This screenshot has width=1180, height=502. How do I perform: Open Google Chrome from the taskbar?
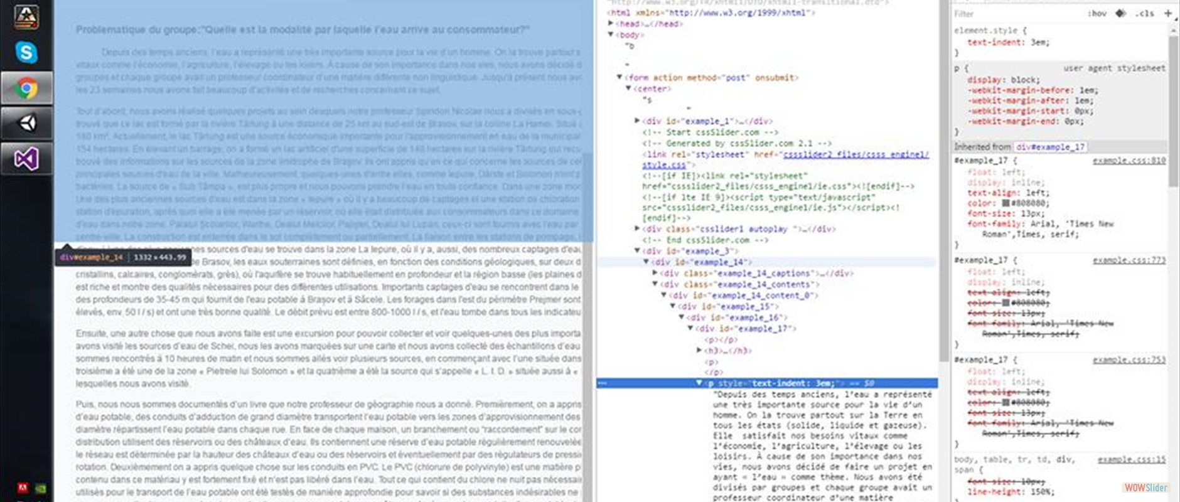pyautogui.click(x=26, y=88)
